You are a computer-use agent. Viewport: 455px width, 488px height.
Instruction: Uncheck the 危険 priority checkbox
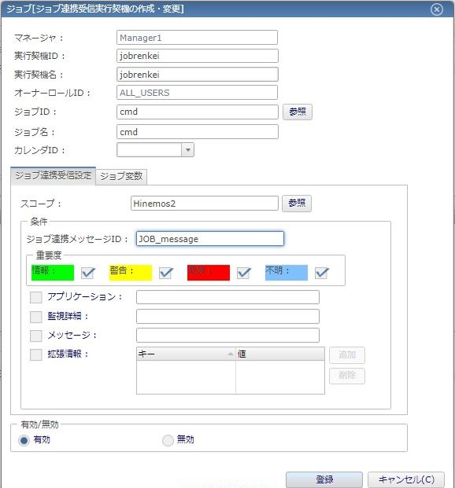click(x=243, y=273)
